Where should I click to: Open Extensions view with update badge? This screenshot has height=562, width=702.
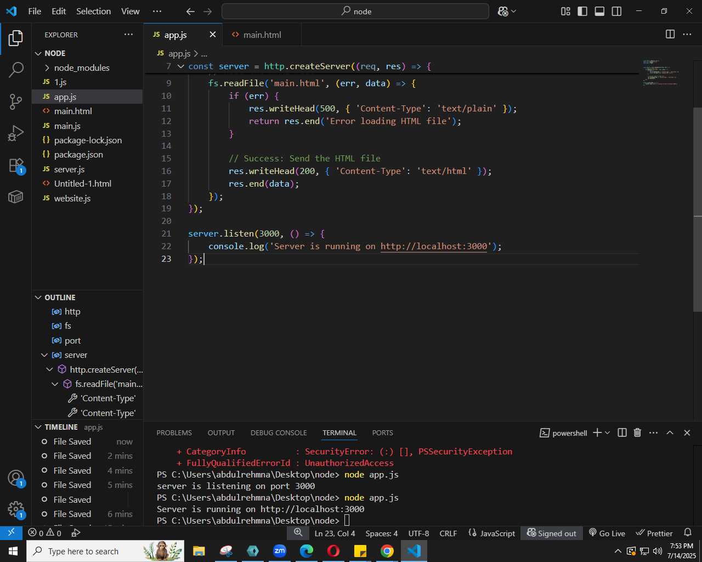[x=16, y=165]
